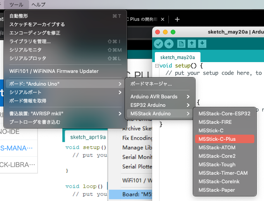Open the ツール menu in menu bar
264x201 pixels.
(x=16, y=5)
